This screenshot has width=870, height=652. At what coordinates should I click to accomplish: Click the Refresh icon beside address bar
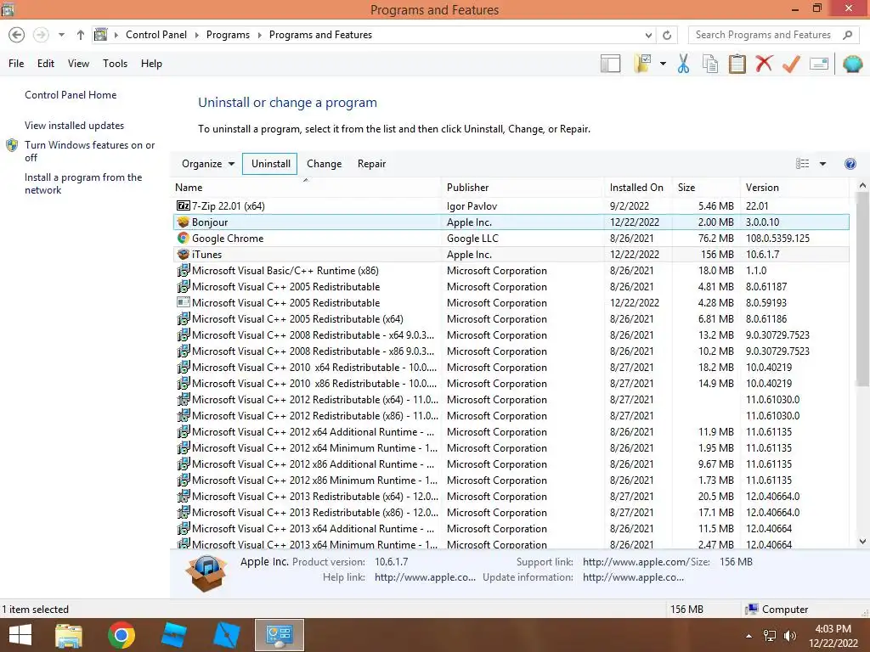[667, 35]
